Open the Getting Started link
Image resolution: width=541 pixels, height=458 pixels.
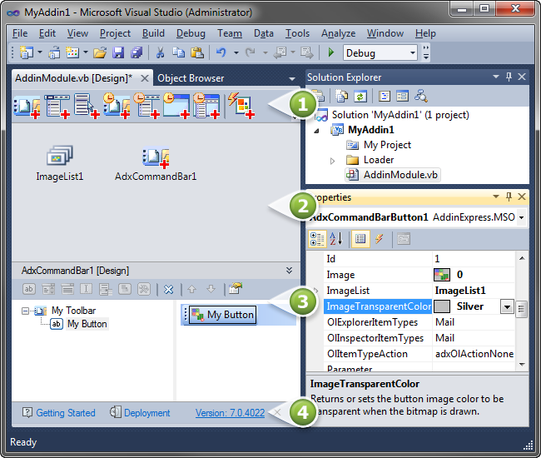tap(66, 413)
